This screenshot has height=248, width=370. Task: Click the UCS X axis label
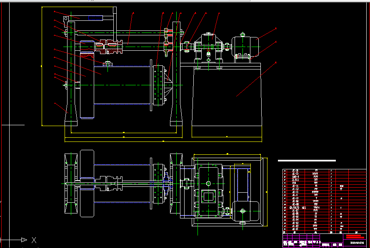[34, 240]
